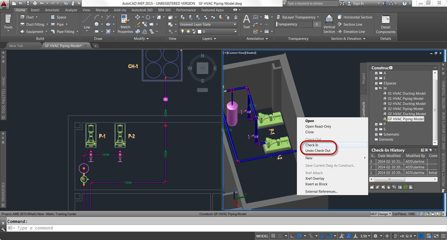Open the MEP Design workspace dropdown
The width and height of the screenshot is (447, 240).
click(380, 214)
